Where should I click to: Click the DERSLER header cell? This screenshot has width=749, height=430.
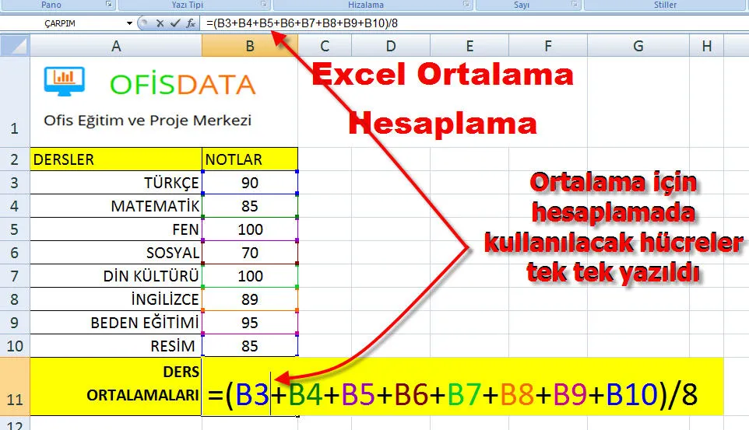[x=116, y=159]
